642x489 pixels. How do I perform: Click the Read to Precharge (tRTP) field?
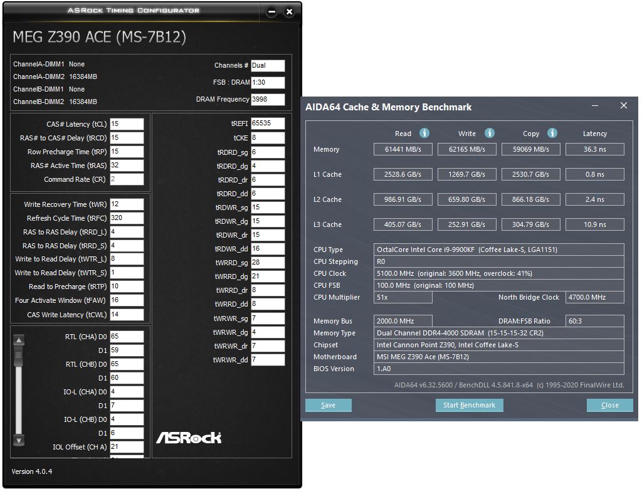click(x=127, y=287)
